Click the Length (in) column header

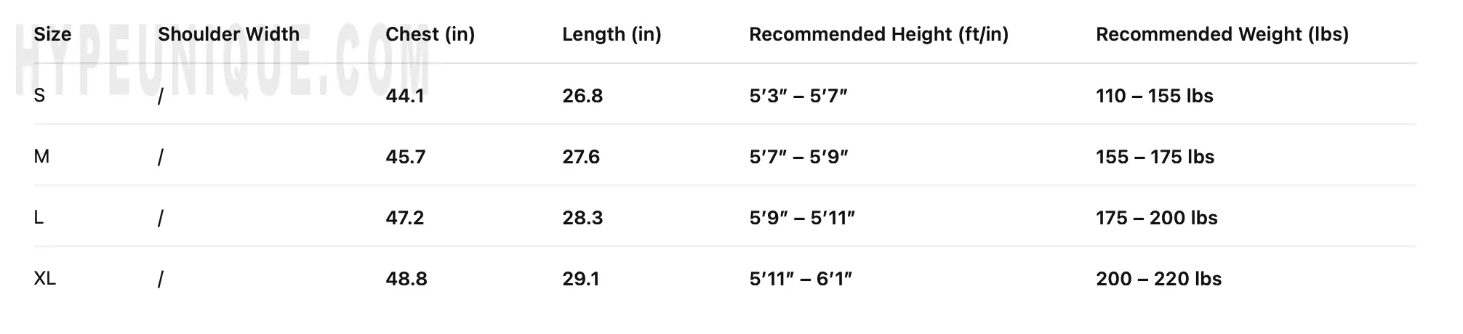point(612,34)
